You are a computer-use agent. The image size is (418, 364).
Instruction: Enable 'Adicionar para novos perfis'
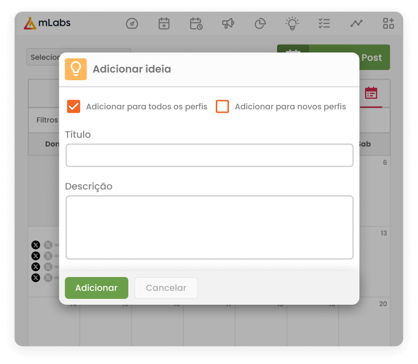point(222,106)
